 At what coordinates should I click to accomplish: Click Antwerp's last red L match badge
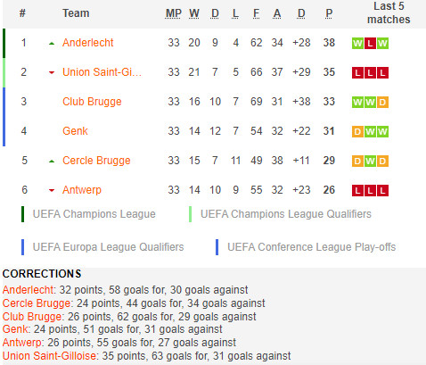382,191
